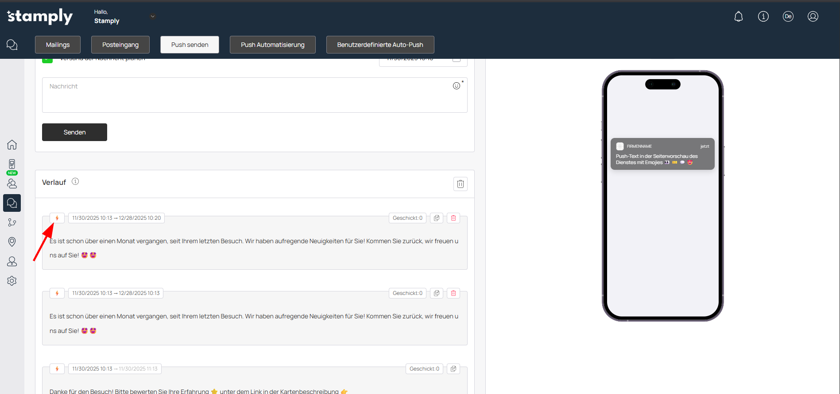Delete the second history push entry
Screen dimensions: 840x394
[453, 293]
